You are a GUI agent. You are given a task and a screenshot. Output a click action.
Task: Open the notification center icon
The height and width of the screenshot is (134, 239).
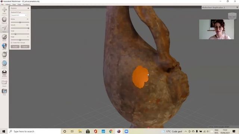[x=234, y=131]
